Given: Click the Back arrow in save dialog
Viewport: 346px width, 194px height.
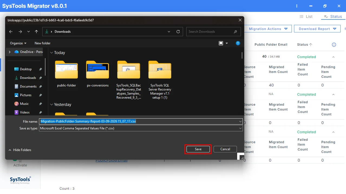Looking at the screenshot, I should pyautogui.click(x=11, y=32).
